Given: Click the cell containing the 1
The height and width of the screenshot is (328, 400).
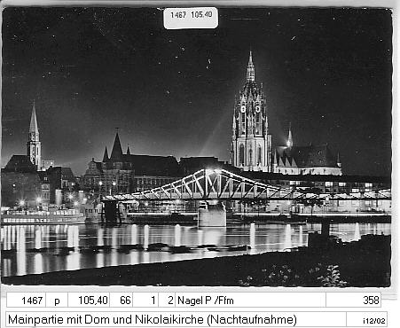Looking at the screenshot, I should [x=145, y=301].
